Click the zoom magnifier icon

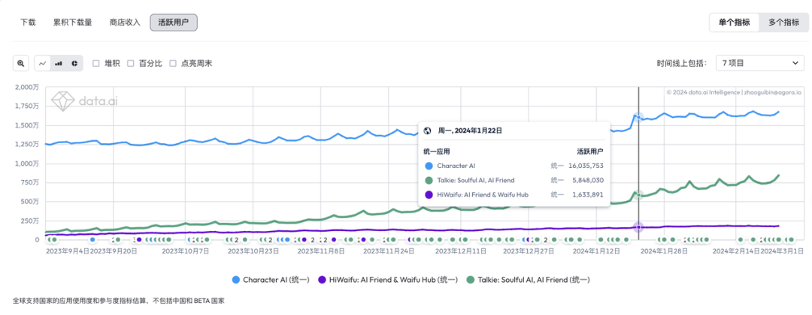[x=21, y=63]
